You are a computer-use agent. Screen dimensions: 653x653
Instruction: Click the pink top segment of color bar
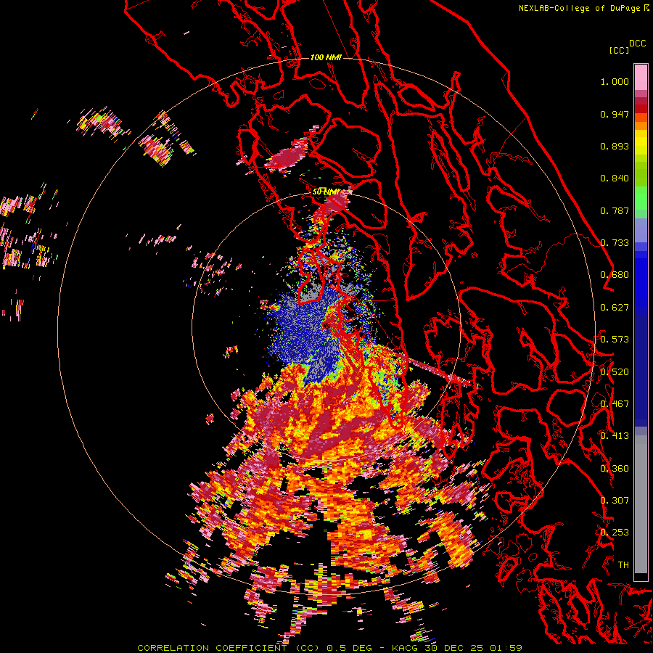[641, 77]
